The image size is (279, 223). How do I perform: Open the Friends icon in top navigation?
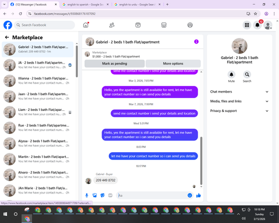[x=112, y=25]
